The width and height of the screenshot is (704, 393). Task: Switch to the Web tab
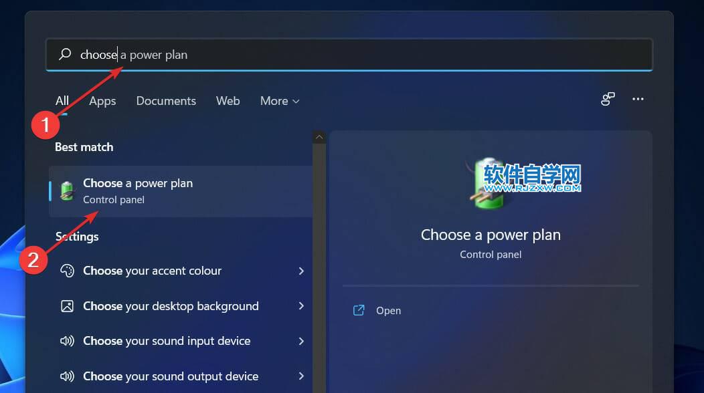(x=228, y=101)
